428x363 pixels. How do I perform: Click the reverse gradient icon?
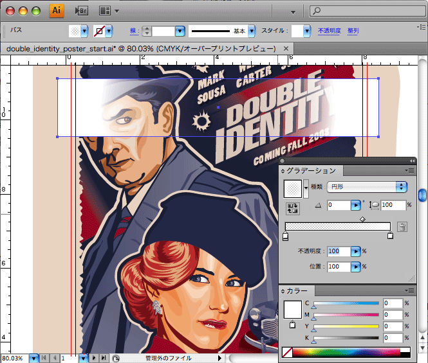point(293,208)
